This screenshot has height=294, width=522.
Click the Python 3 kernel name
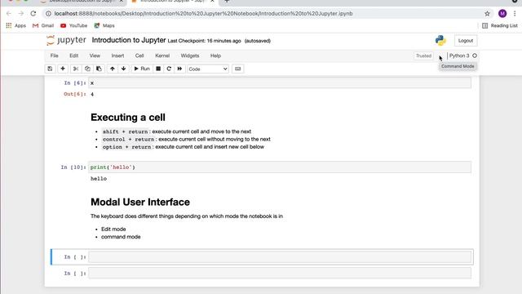pyautogui.click(x=459, y=56)
